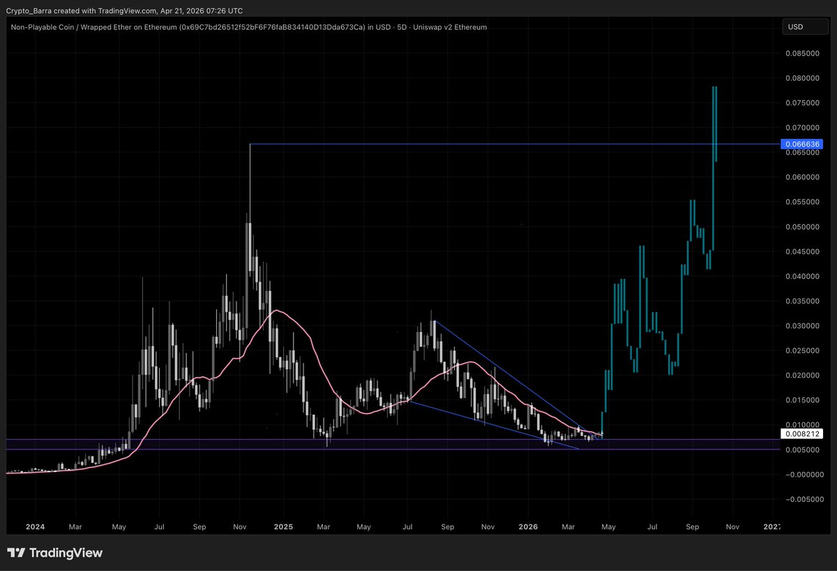Select the blue horizontal line at 0.066636
Screen dimensions: 837x571
click(516, 144)
